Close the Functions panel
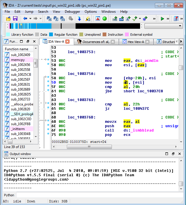The image size is (186, 205). [x=34, y=42]
